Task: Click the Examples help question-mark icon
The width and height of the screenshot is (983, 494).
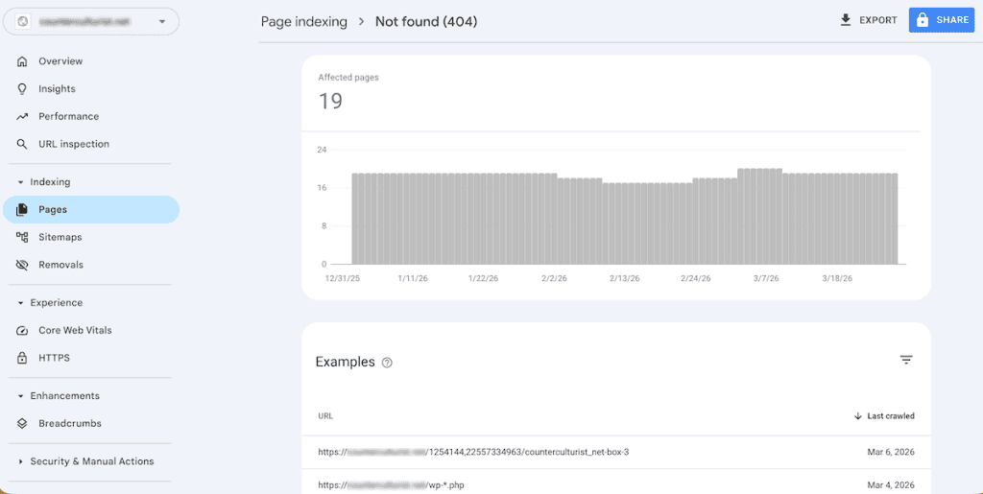Action: pos(388,363)
